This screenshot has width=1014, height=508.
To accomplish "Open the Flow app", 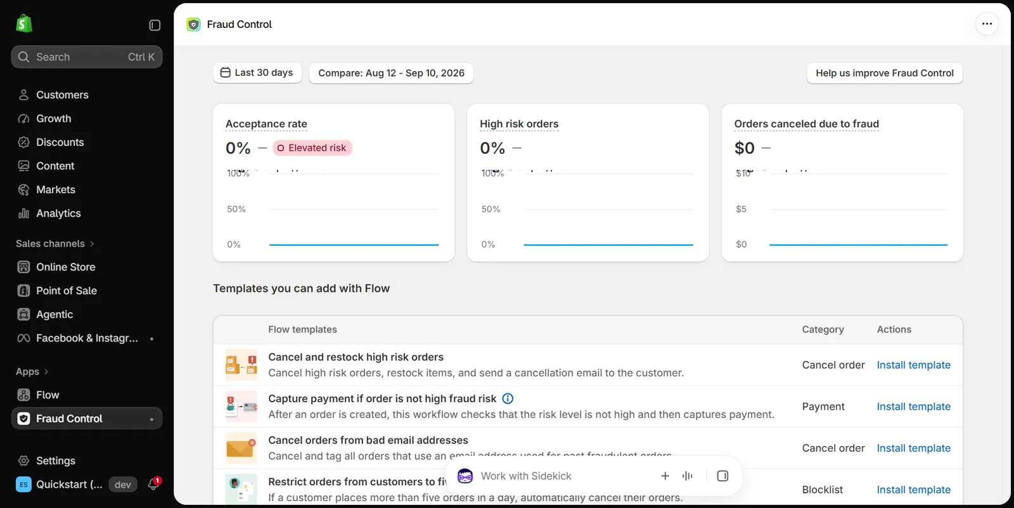I will tap(87, 395).
